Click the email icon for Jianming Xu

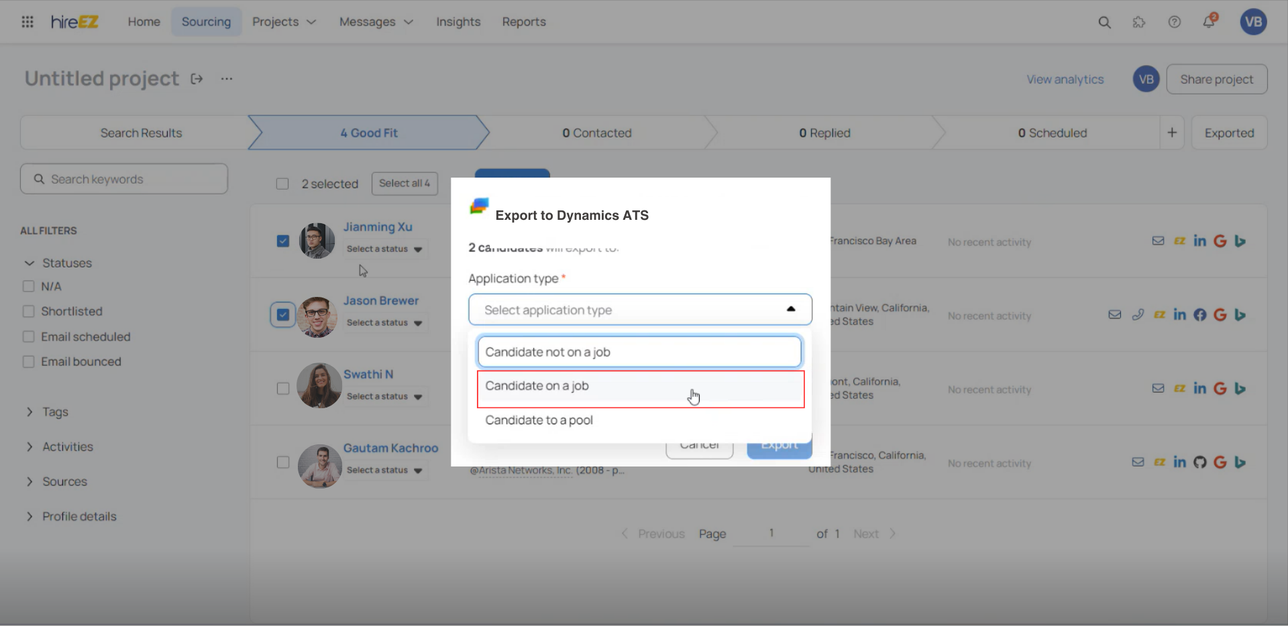pyautogui.click(x=1158, y=241)
